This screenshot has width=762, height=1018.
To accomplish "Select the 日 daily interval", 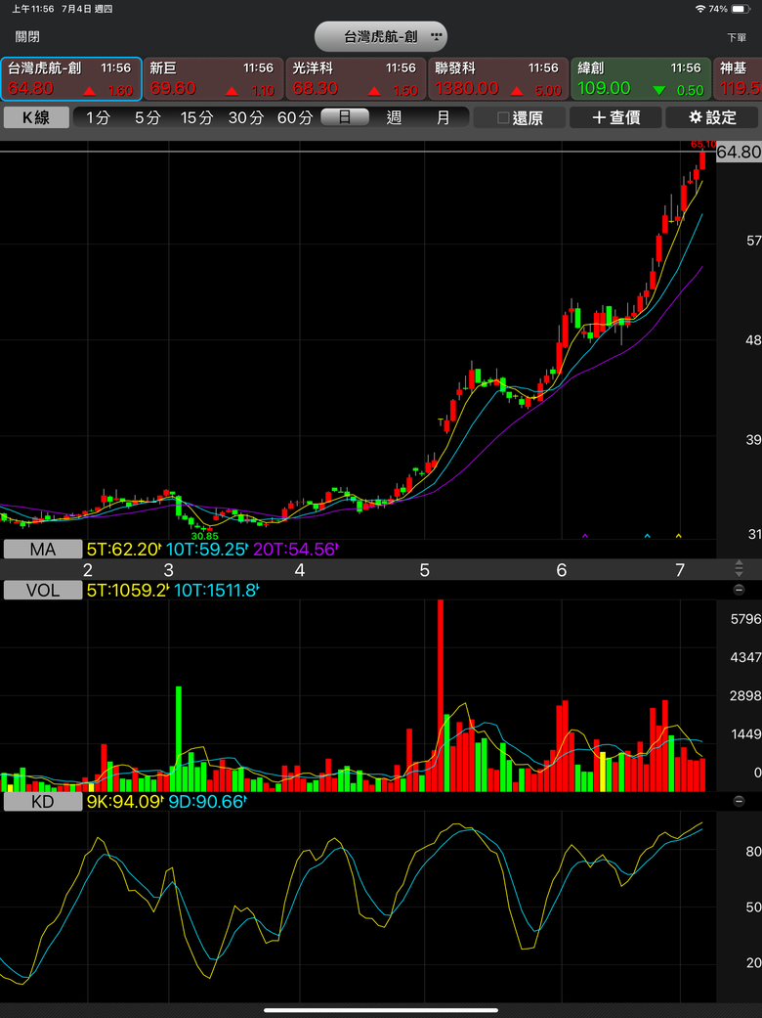I will tap(345, 117).
